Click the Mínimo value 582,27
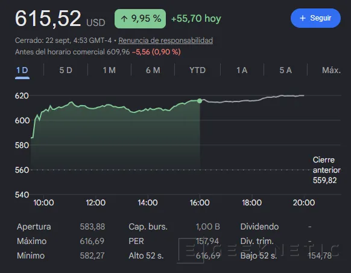 [x=92, y=255]
